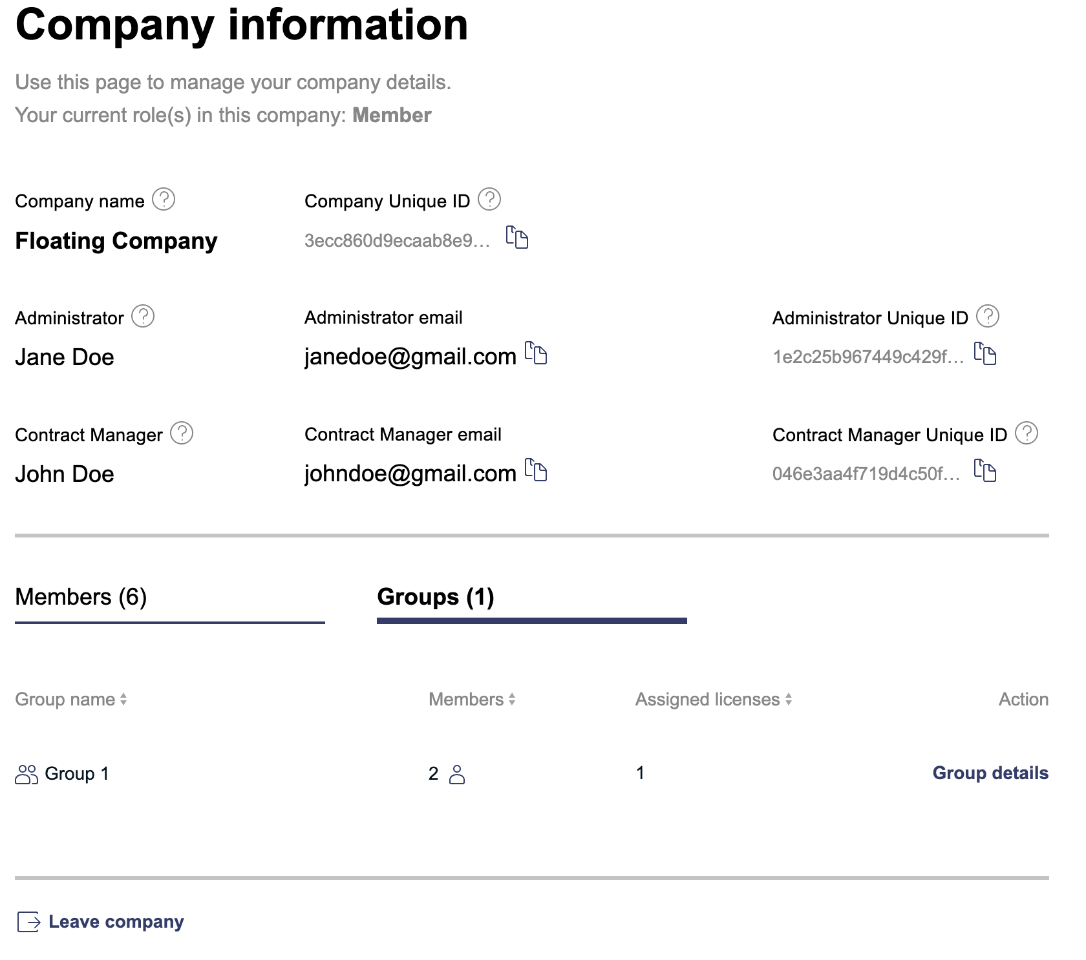Copy the Contract Manager Unique ID
1086x960 pixels.
coord(986,472)
